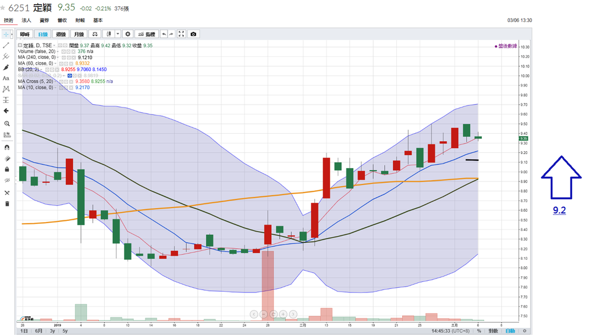Click the candlestick chart style icon
596x336 pixels.
109,34
